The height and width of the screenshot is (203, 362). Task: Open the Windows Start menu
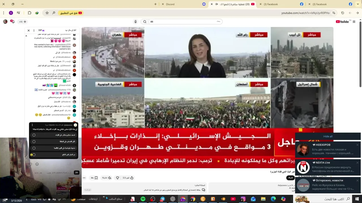point(357,199)
